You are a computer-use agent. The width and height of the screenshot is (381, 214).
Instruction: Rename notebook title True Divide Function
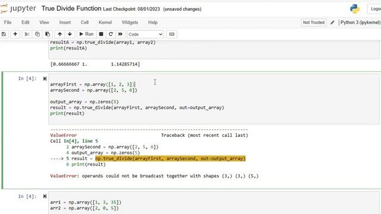[71, 8]
